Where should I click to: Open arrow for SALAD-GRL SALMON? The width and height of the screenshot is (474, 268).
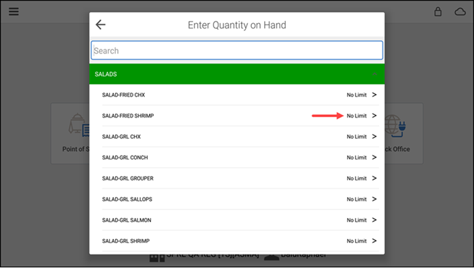point(374,220)
